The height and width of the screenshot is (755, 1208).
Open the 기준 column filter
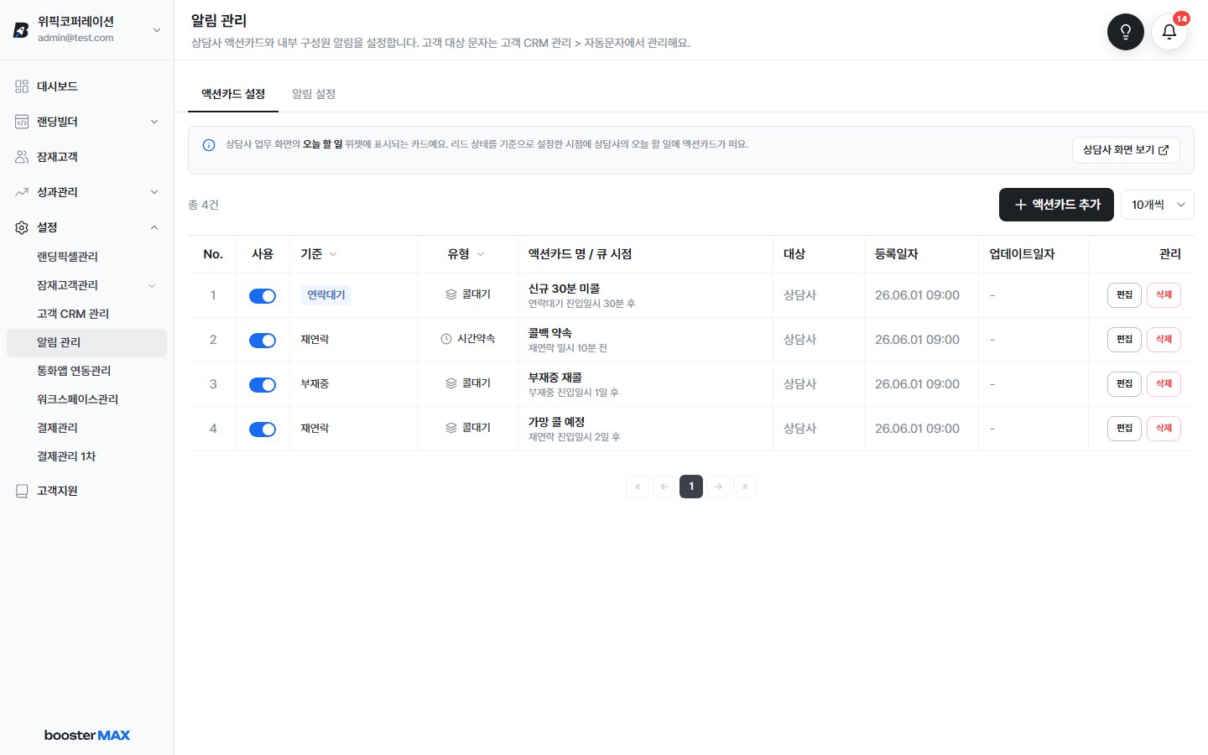333,254
